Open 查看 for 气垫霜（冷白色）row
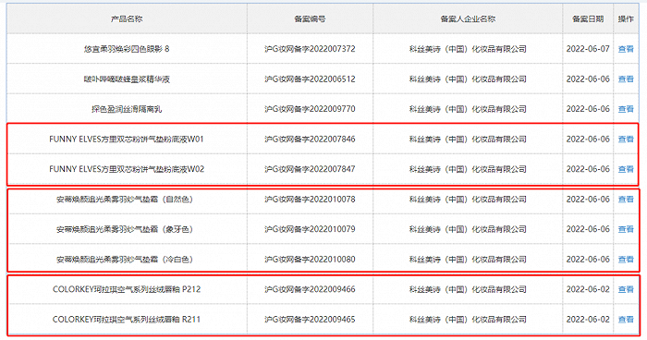Screen dimensions: 647x340 (x=626, y=259)
